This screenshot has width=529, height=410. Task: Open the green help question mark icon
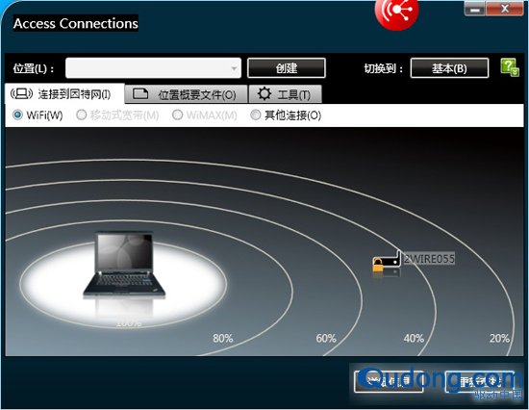(x=510, y=67)
